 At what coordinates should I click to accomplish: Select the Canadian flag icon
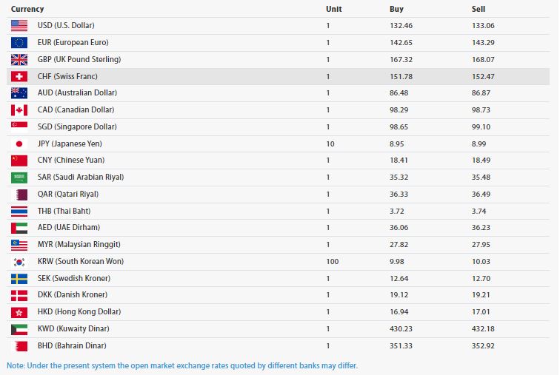(19, 109)
